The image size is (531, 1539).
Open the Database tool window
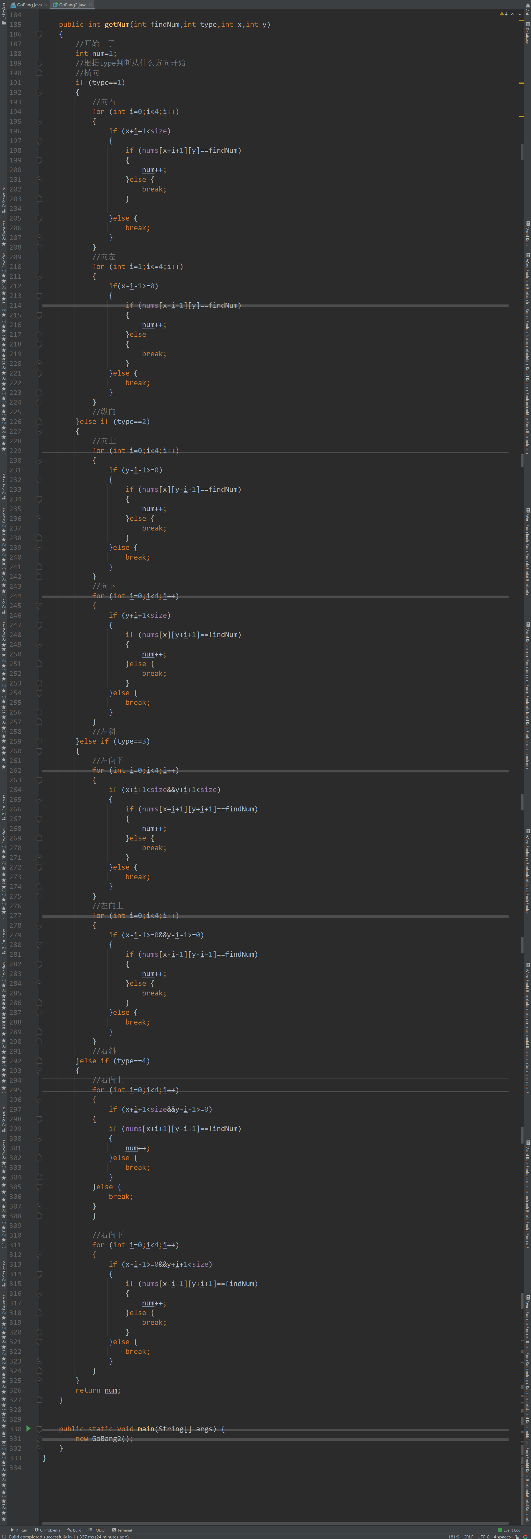527,33
